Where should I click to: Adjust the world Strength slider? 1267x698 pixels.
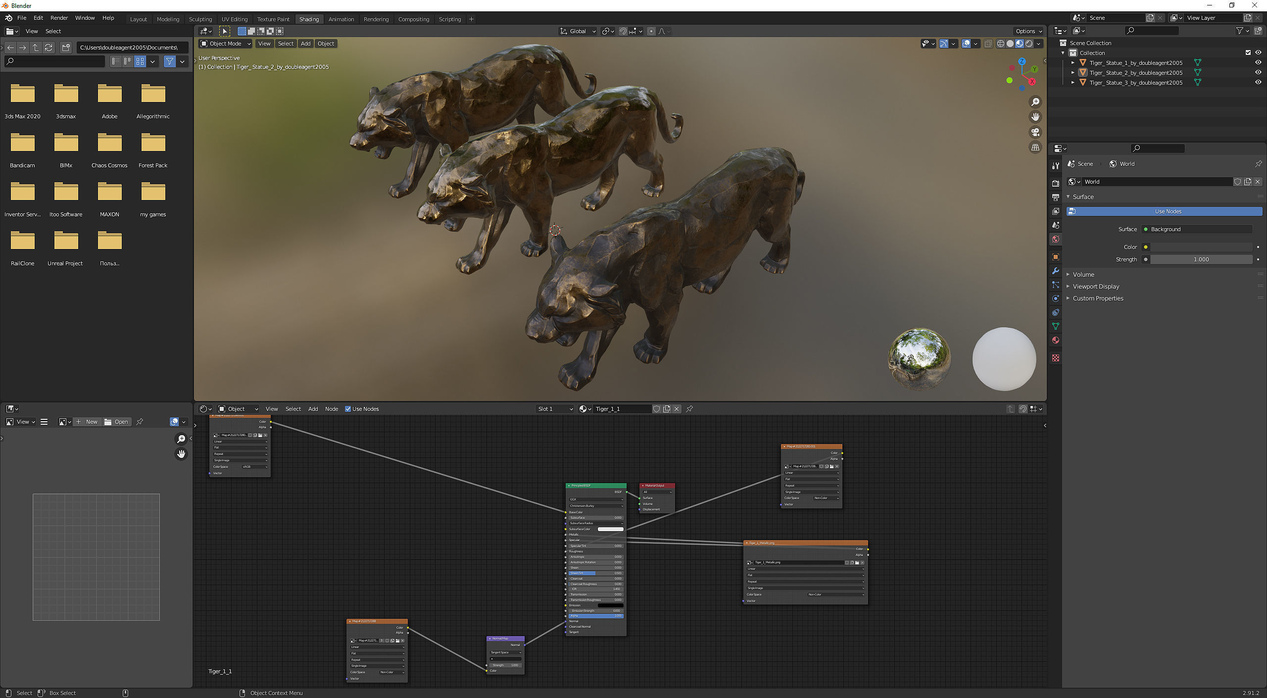(1201, 259)
